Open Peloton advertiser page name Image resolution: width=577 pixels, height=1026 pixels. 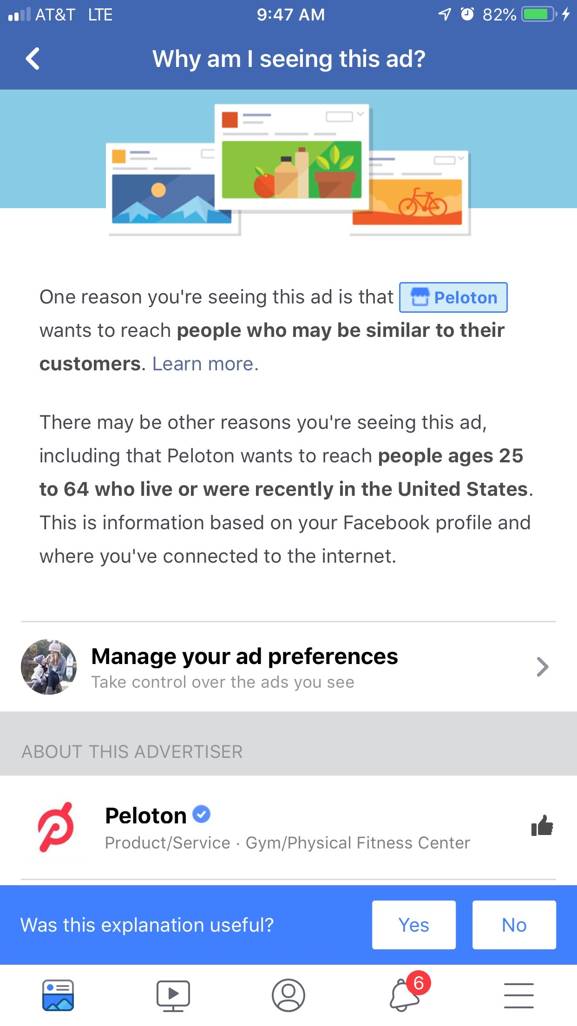(146, 816)
